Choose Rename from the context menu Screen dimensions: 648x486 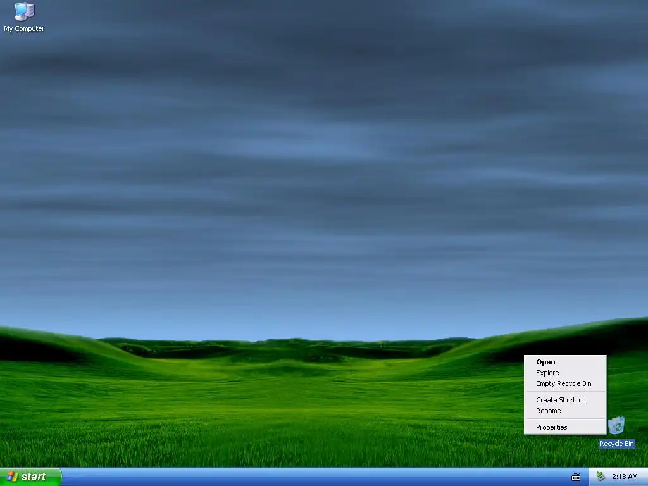coord(565,411)
